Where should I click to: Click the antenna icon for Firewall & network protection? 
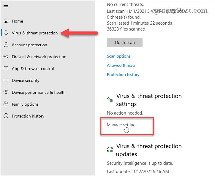6,56
